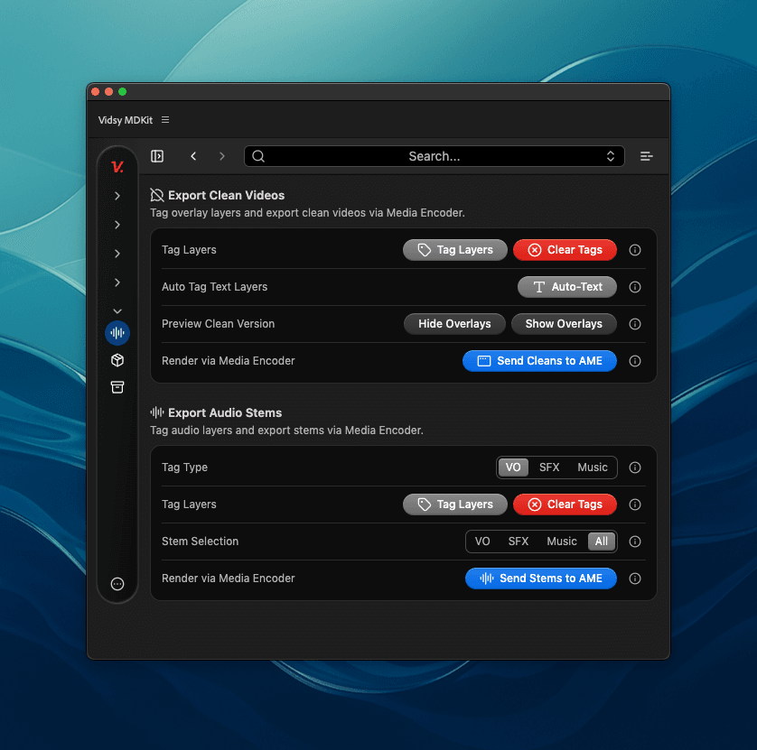Viewport: 757px width, 750px height.
Task: Click the Tag Type label
Action: point(185,468)
